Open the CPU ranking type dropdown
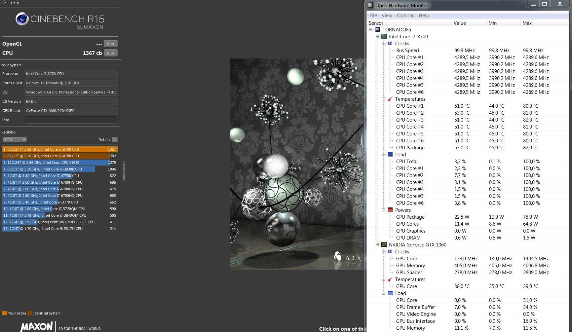 pos(15,140)
